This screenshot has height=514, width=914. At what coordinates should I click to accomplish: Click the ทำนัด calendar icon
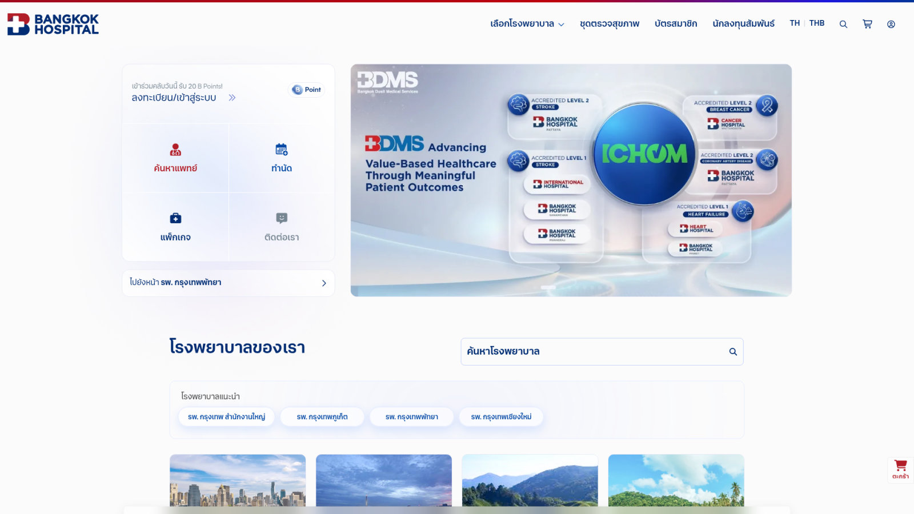pyautogui.click(x=282, y=150)
